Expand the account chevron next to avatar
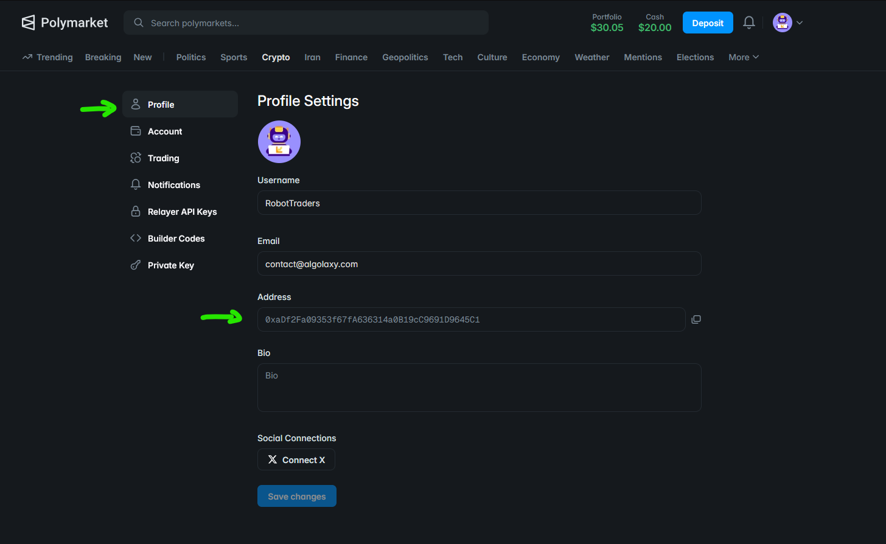Image resolution: width=886 pixels, height=544 pixels. tap(799, 23)
